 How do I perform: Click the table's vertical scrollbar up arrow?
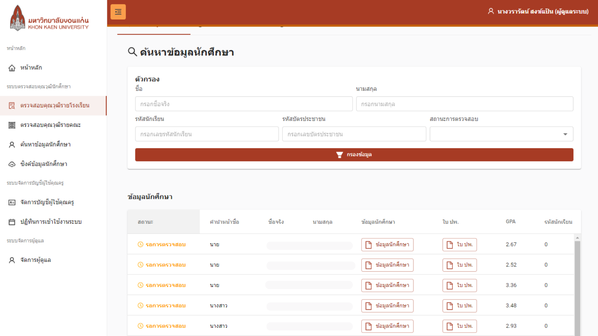pyautogui.click(x=577, y=238)
